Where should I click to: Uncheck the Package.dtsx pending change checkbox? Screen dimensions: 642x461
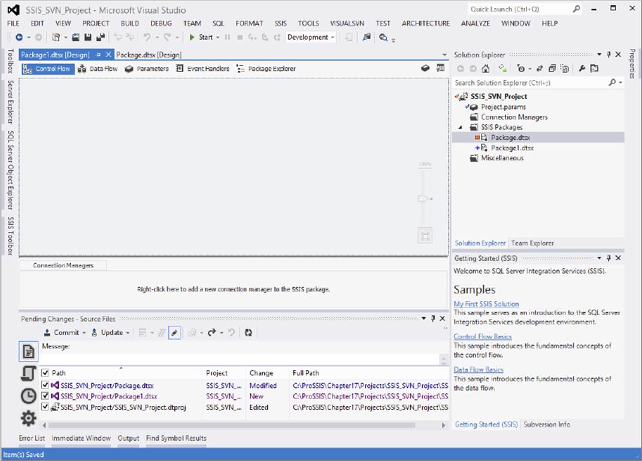[x=45, y=385]
